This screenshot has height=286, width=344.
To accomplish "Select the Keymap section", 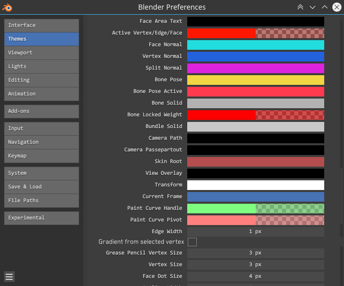I will pos(42,156).
